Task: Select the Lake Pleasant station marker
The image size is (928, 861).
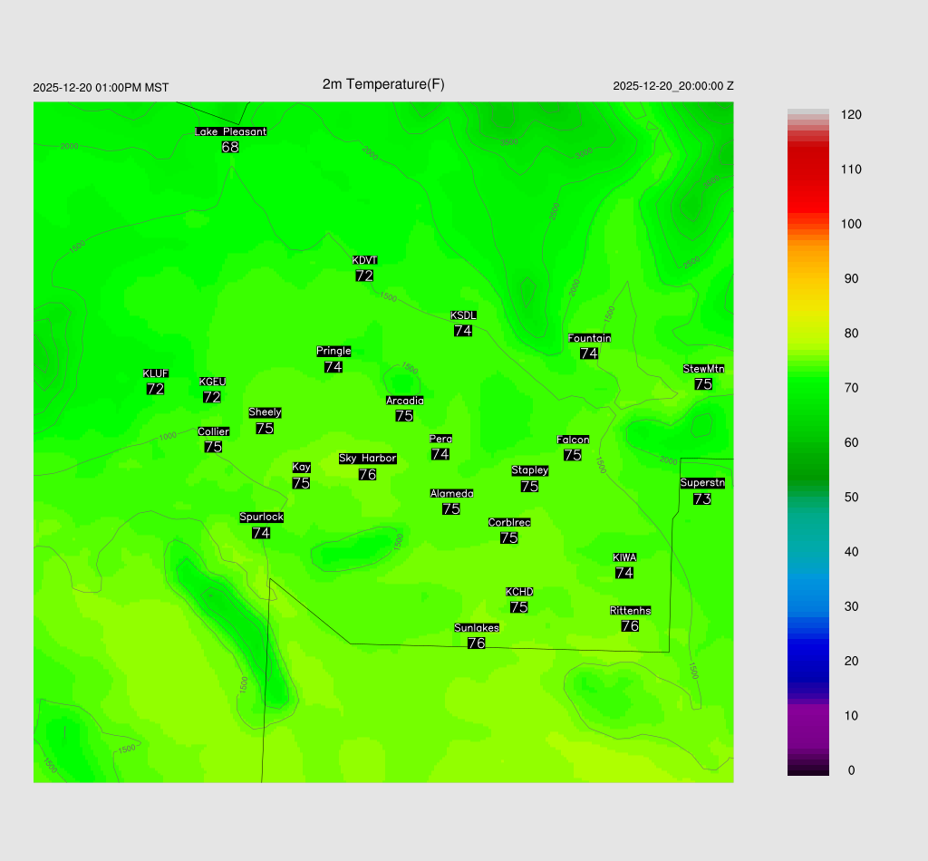Action: pyautogui.click(x=230, y=131)
